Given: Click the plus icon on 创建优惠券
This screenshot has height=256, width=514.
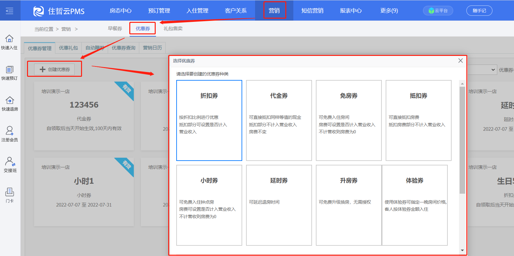Looking at the screenshot, I should click(42, 69).
